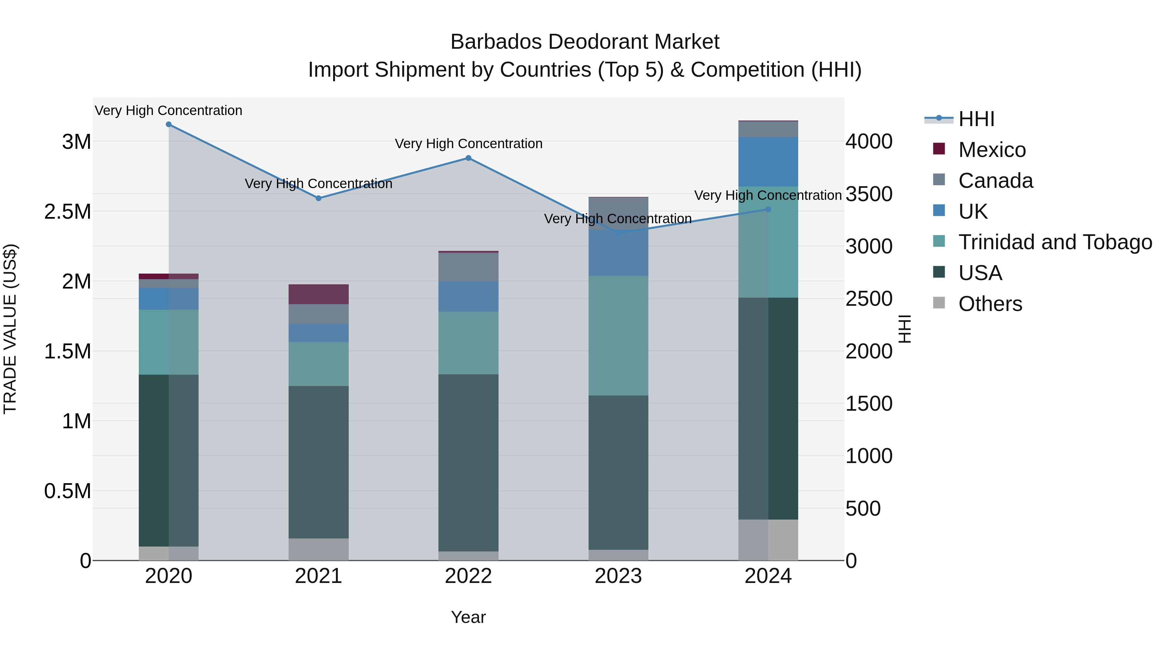The width and height of the screenshot is (1170, 658).
Task: Click Trinidad and Tobago segment in 2023 bar
Action: coord(618,336)
